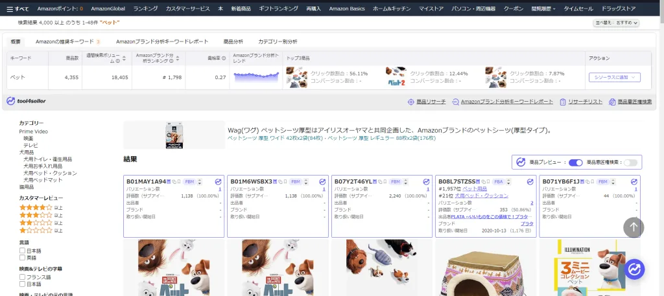Open the プラタ brand link

[527, 223]
